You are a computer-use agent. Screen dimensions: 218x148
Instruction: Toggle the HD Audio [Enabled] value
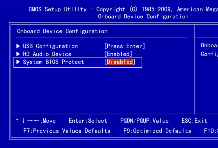[118, 54]
